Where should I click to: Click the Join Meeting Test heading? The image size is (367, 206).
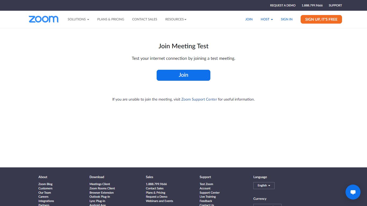(183, 46)
